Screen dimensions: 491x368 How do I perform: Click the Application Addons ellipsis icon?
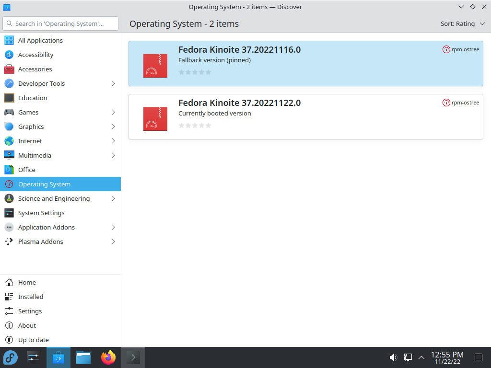(9, 228)
